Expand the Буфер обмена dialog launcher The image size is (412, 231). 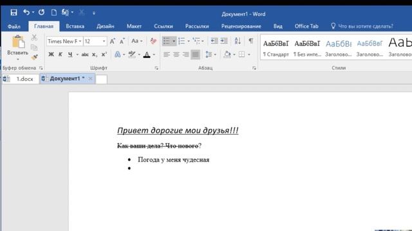pyautogui.click(x=41, y=68)
